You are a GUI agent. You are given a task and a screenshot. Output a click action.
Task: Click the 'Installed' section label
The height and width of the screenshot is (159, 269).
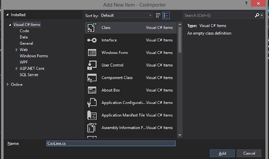point(18,15)
